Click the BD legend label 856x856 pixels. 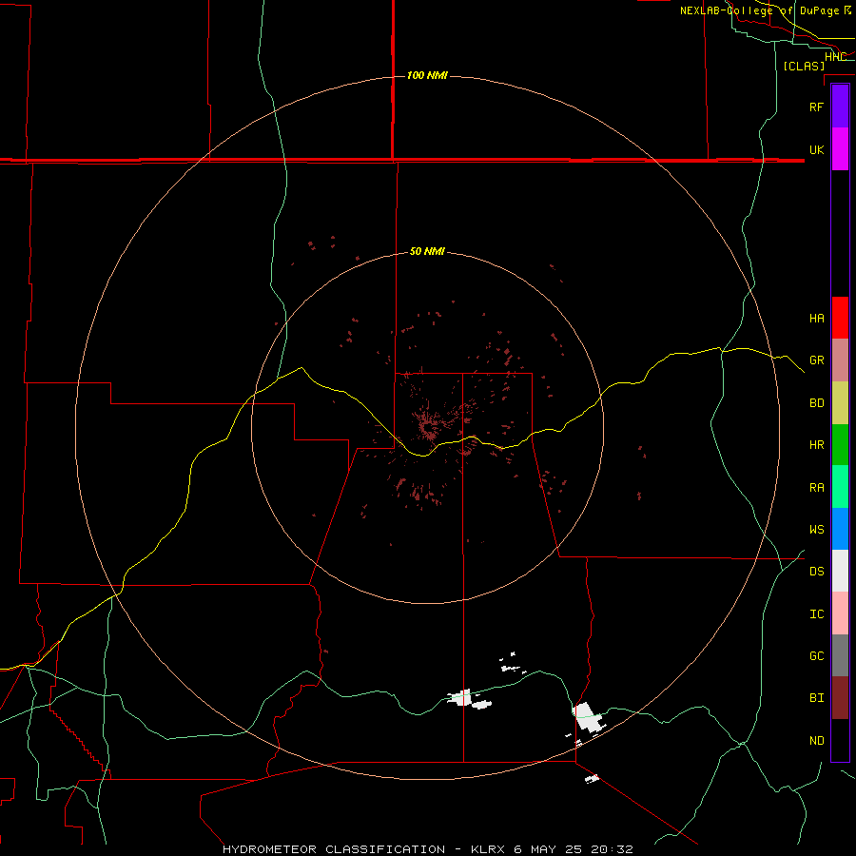coord(816,403)
